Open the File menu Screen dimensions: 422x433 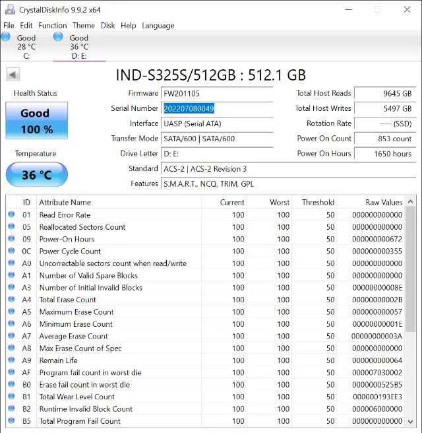point(9,25)
